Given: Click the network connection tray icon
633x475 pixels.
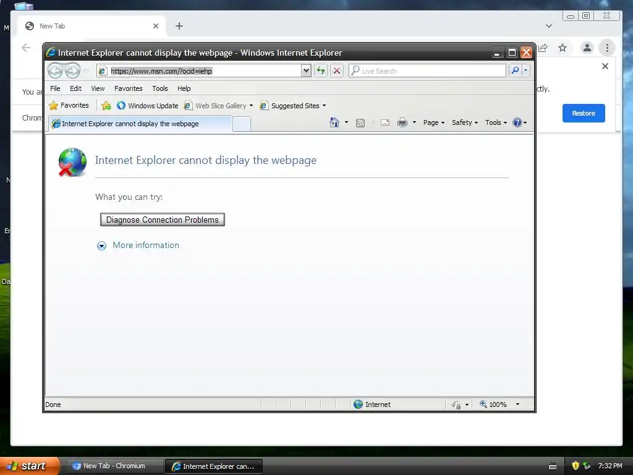Looking at the screenshot, I should (x=587, y=466).
